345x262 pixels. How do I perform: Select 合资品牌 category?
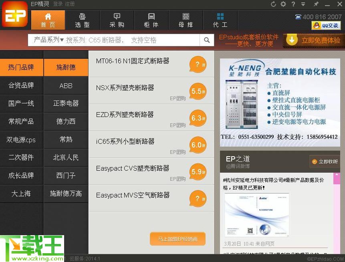(x=21, y=85)
